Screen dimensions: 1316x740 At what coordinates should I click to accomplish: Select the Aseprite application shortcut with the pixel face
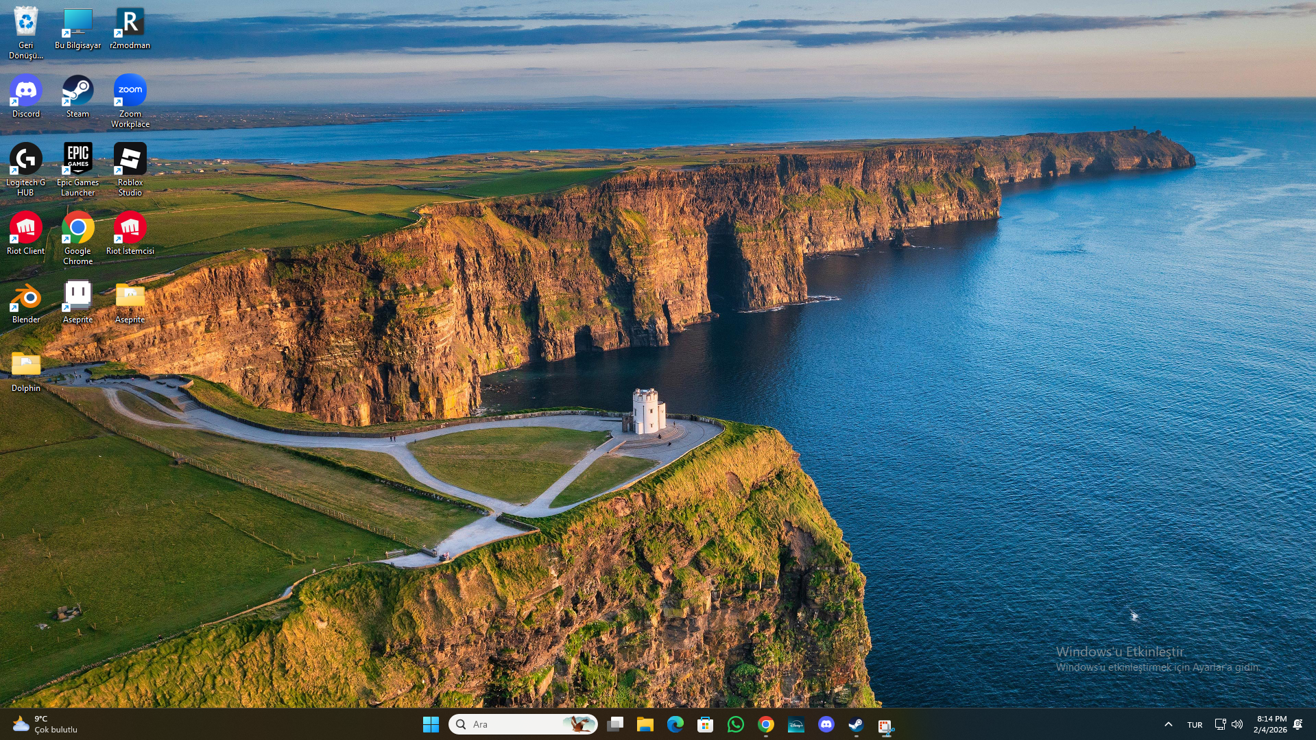pos(77,302)
